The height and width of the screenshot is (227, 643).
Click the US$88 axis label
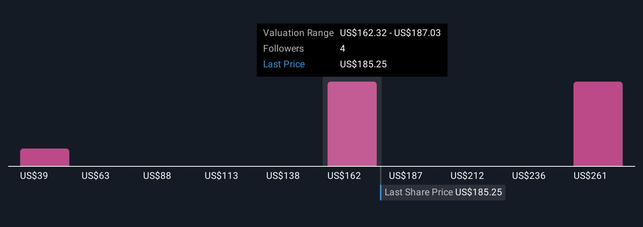click(157, 176)
